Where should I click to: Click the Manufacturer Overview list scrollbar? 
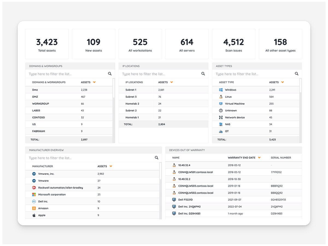pyautogui.click(x=160, y=172)
